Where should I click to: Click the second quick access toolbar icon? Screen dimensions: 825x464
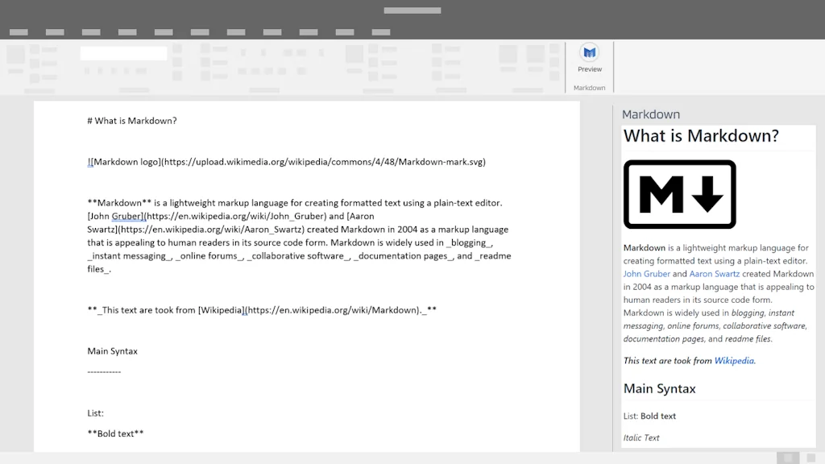(x=54, y=31)
